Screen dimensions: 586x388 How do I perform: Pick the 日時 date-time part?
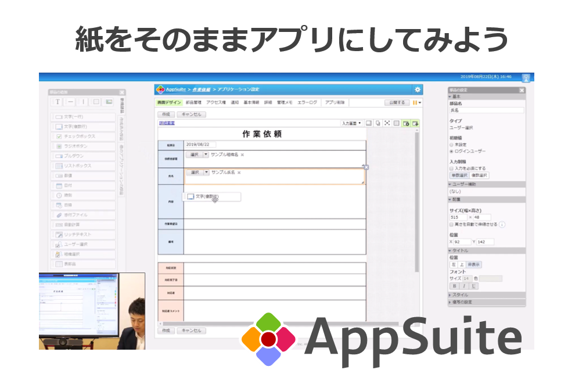point(83,205)
